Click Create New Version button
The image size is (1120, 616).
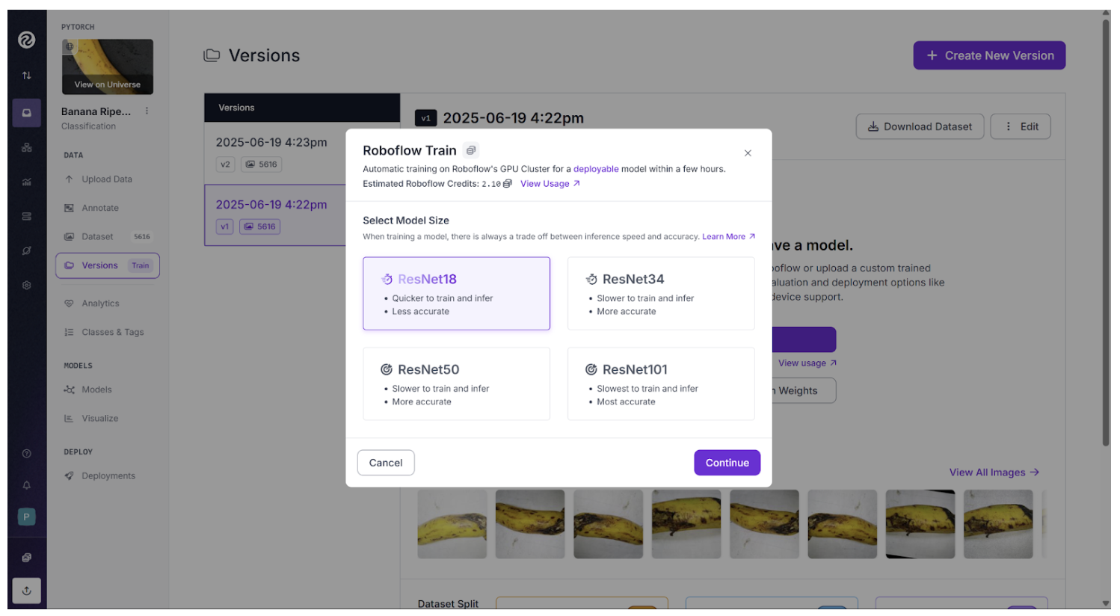point(989,55)
